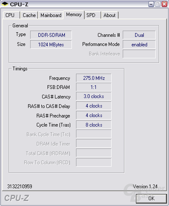Click the CAS# Latency label

(56, 97)
